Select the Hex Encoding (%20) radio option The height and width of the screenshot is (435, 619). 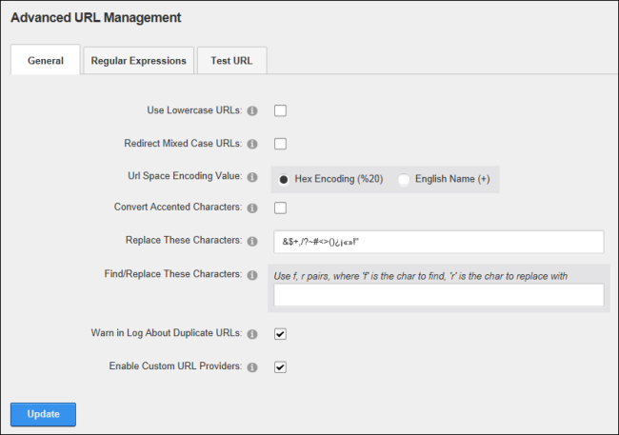click(x=284, y=180)
